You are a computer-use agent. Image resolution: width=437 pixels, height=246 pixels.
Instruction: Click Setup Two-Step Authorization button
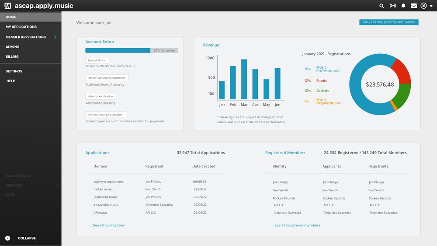107,78
